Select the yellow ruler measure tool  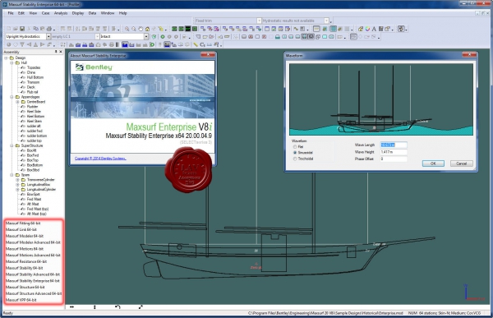(x=196, y=44)
